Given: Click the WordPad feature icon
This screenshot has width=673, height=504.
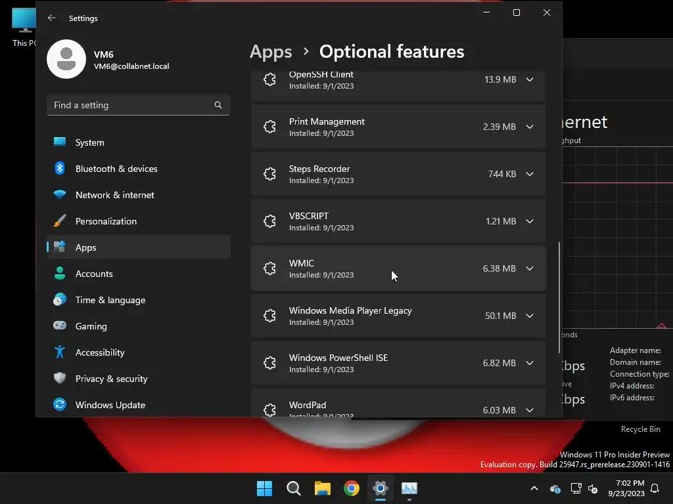Looking at the screenshot, I should [269, 410].
